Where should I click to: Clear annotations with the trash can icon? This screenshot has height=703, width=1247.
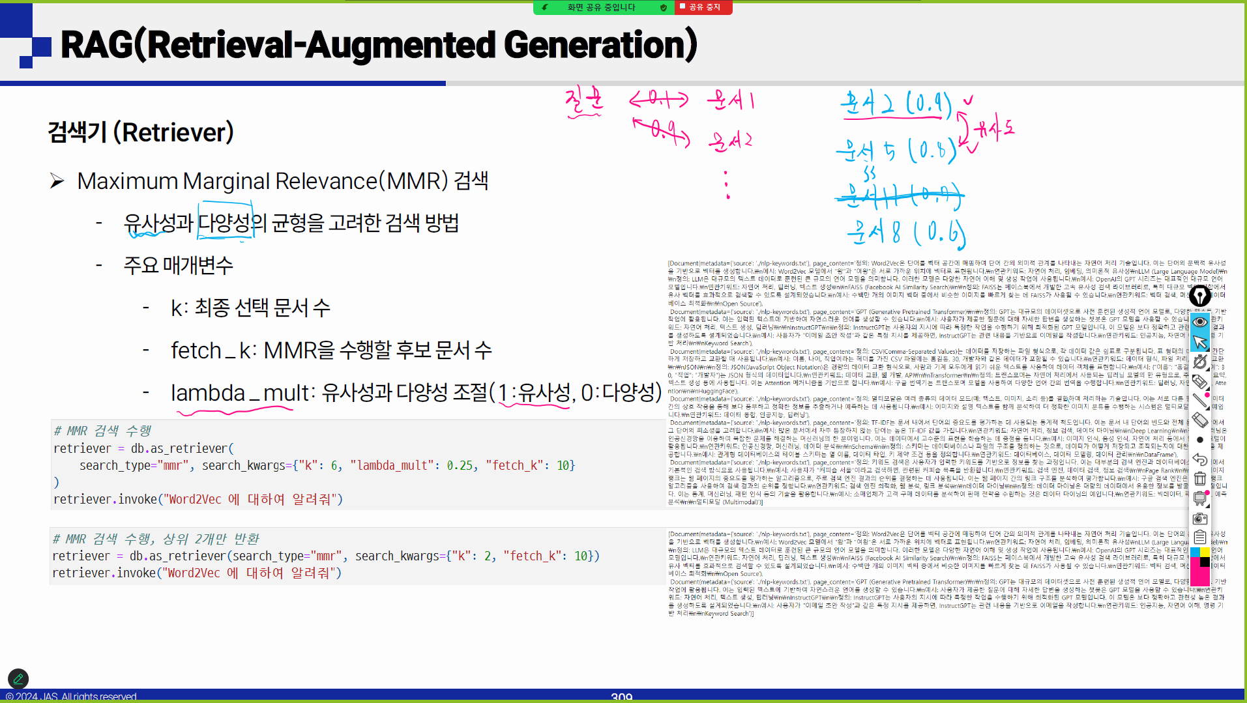[1199, 479]
